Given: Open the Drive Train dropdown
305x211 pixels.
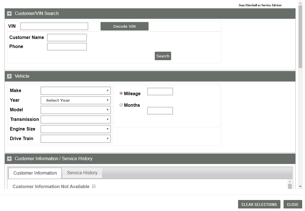Looking at the screenshot, I should pos(75,138).
